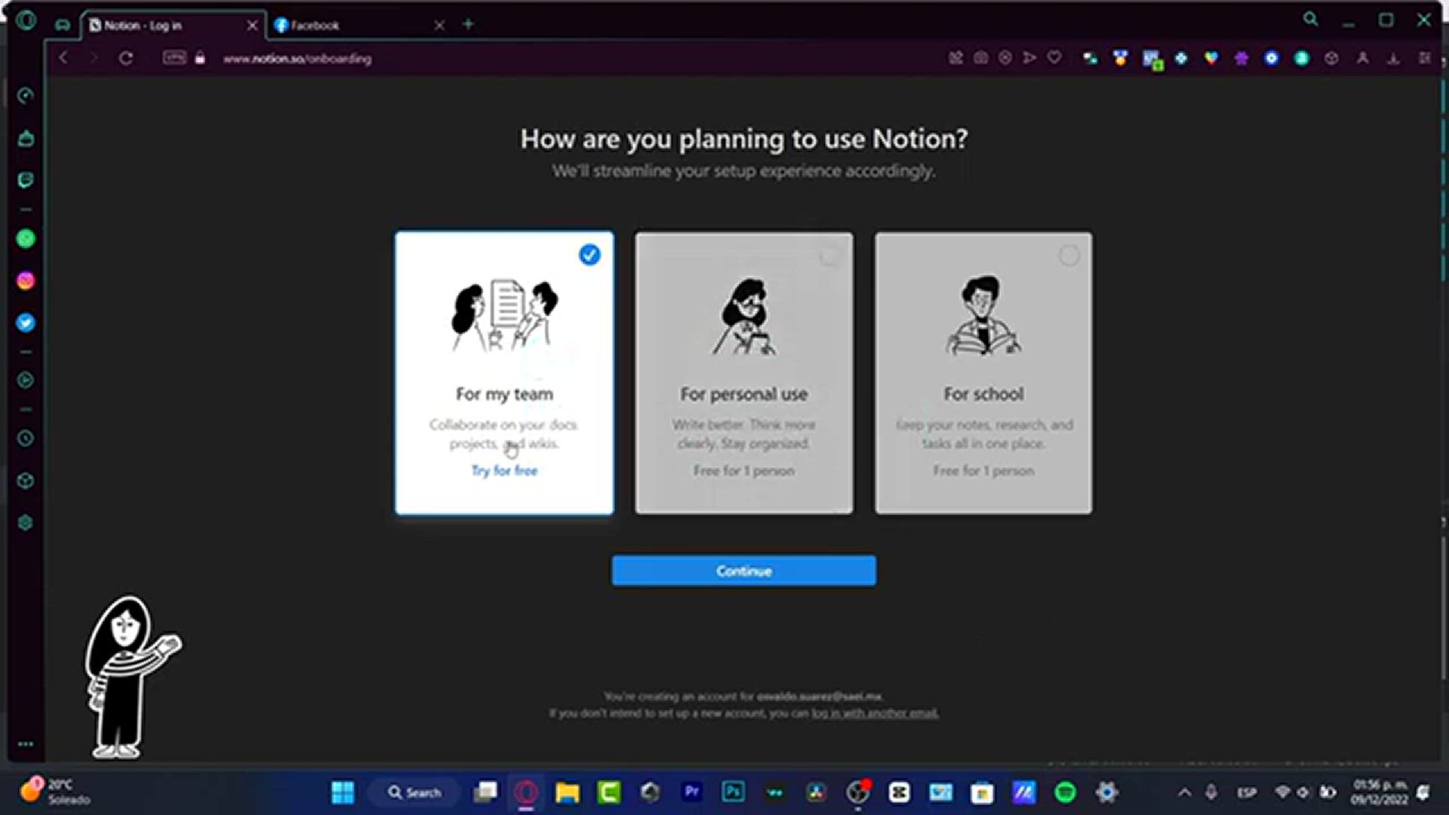Switch to the Notion - Log in tab
The height and width of the screenshot is (815, 1449).
point(172,25)
